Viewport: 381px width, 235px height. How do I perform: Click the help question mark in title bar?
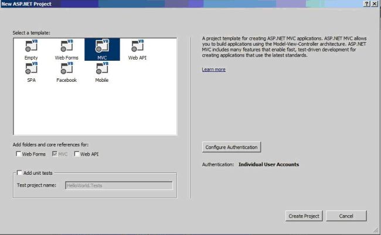tap(367, 4)
